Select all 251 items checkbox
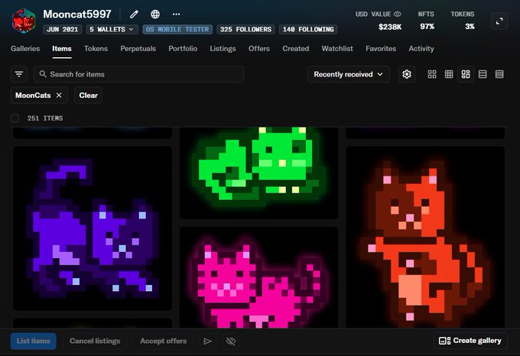Screen dimensions: 520x356 click(x=15, y=118)
